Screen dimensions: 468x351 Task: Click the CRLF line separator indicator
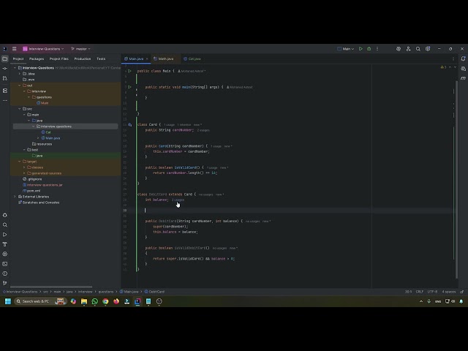[x=420, y=291]
